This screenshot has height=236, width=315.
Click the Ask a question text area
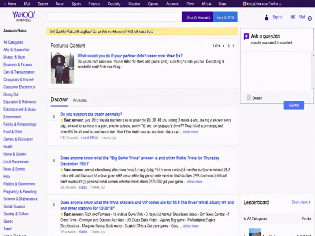(276, 71)
